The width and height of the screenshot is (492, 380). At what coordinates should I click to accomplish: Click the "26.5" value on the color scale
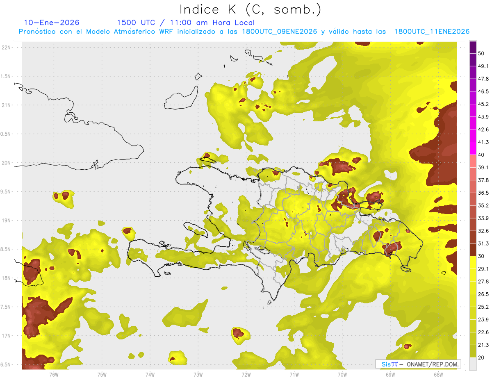click(483, 294)
